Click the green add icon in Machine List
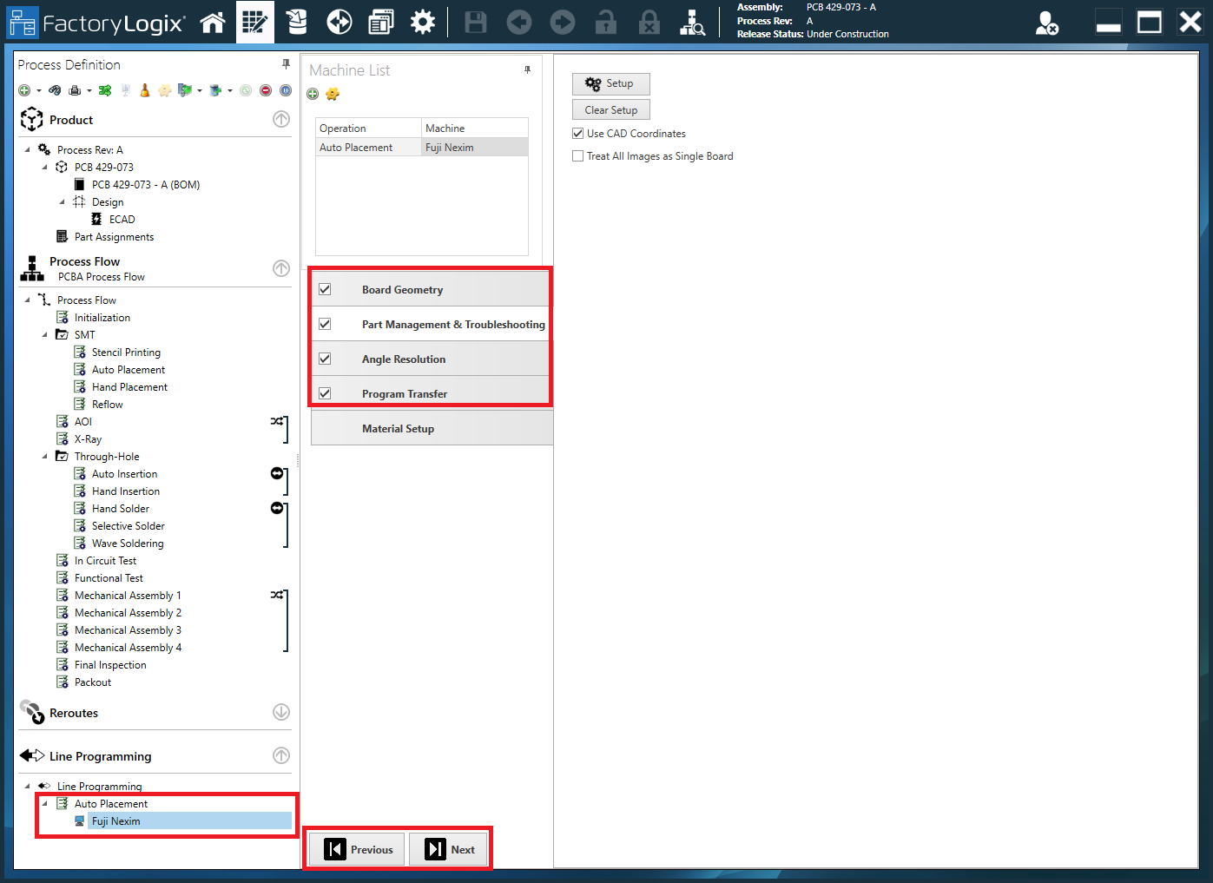The height and width of the screenshot is (883, 1213). 313,95
